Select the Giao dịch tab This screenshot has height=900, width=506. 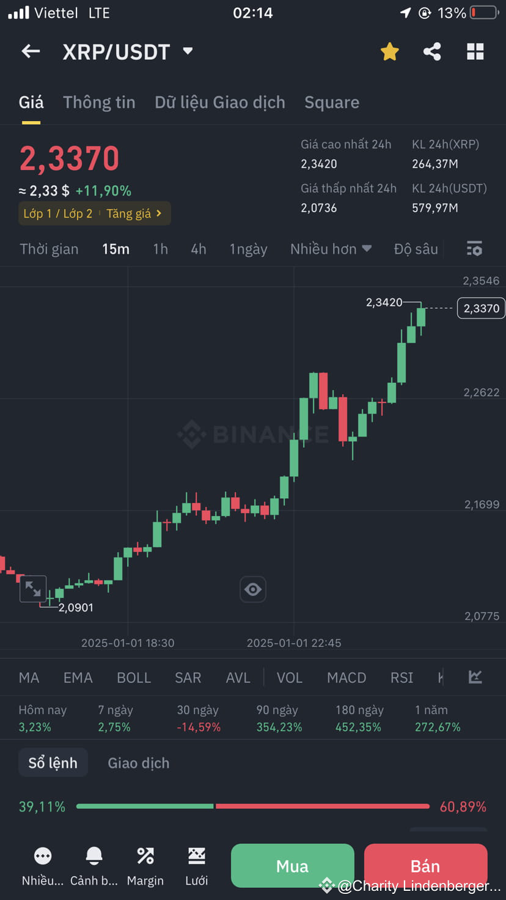[139, 763]
